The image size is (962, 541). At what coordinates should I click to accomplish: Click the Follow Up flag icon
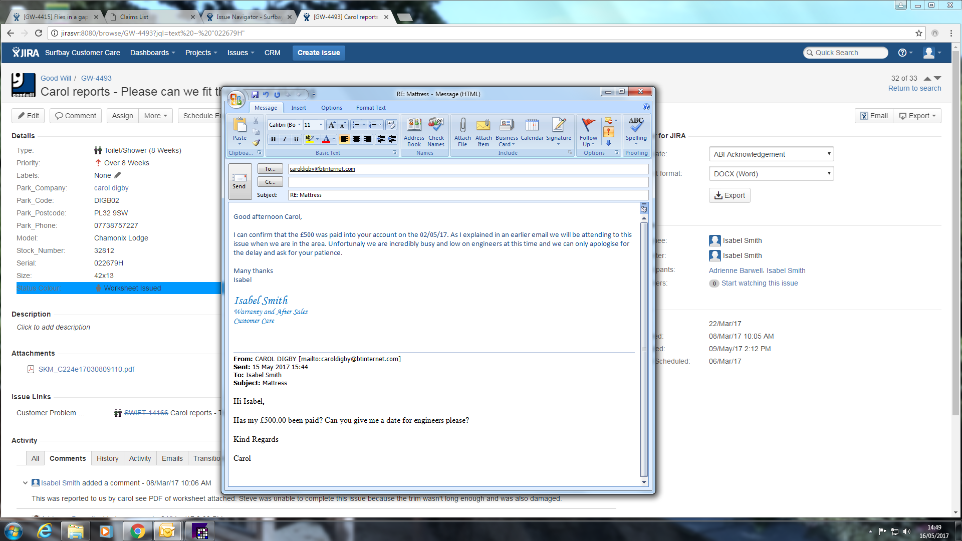tap(588, 131)
